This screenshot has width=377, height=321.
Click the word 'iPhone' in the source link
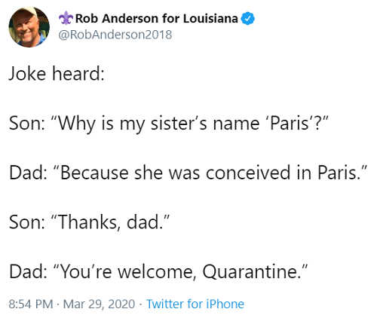coord(225,304)
